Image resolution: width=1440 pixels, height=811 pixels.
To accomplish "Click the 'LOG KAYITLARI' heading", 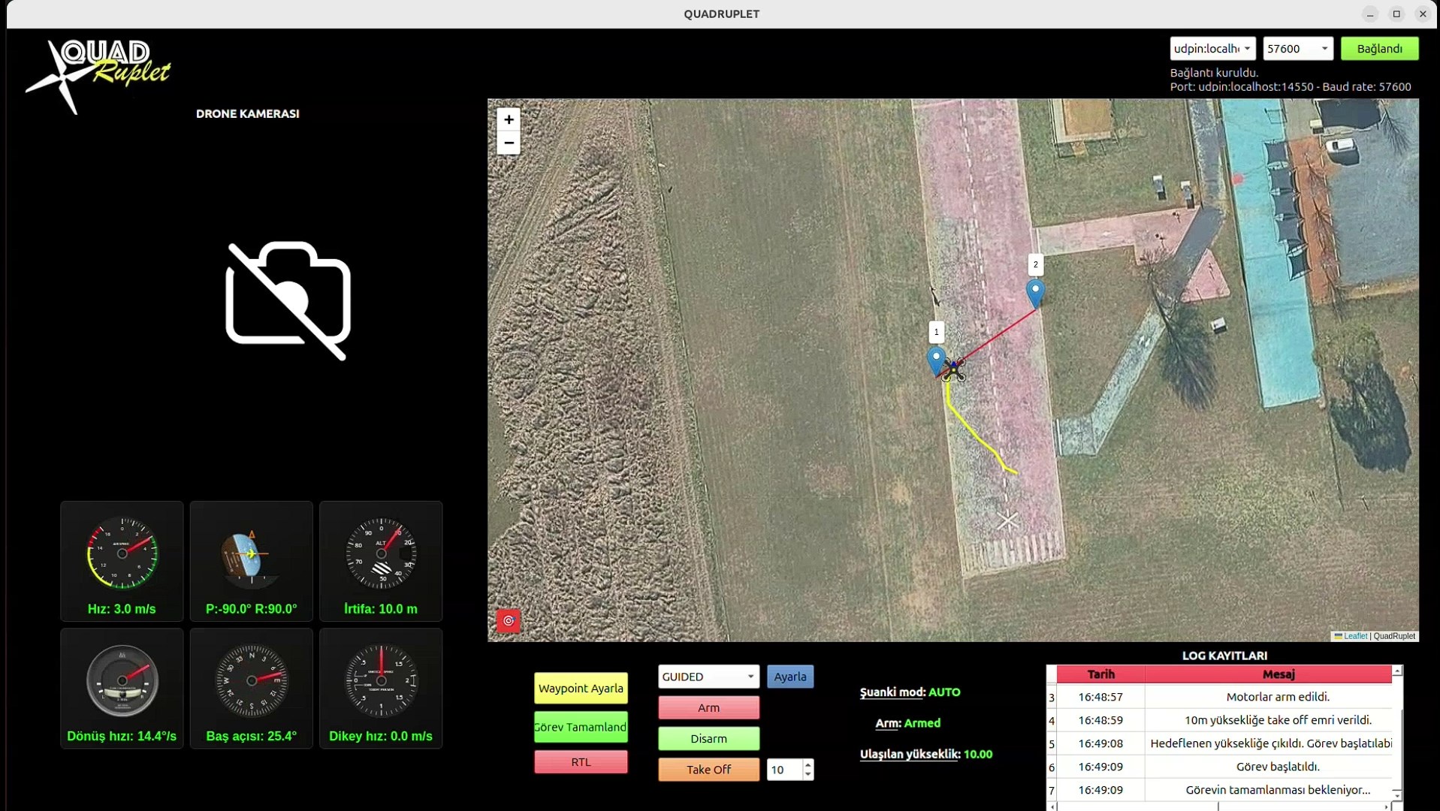I will tap(1224, 656).
